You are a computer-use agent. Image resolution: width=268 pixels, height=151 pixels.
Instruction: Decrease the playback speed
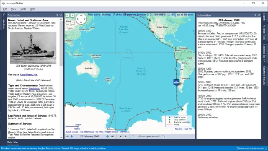point(134,136)
